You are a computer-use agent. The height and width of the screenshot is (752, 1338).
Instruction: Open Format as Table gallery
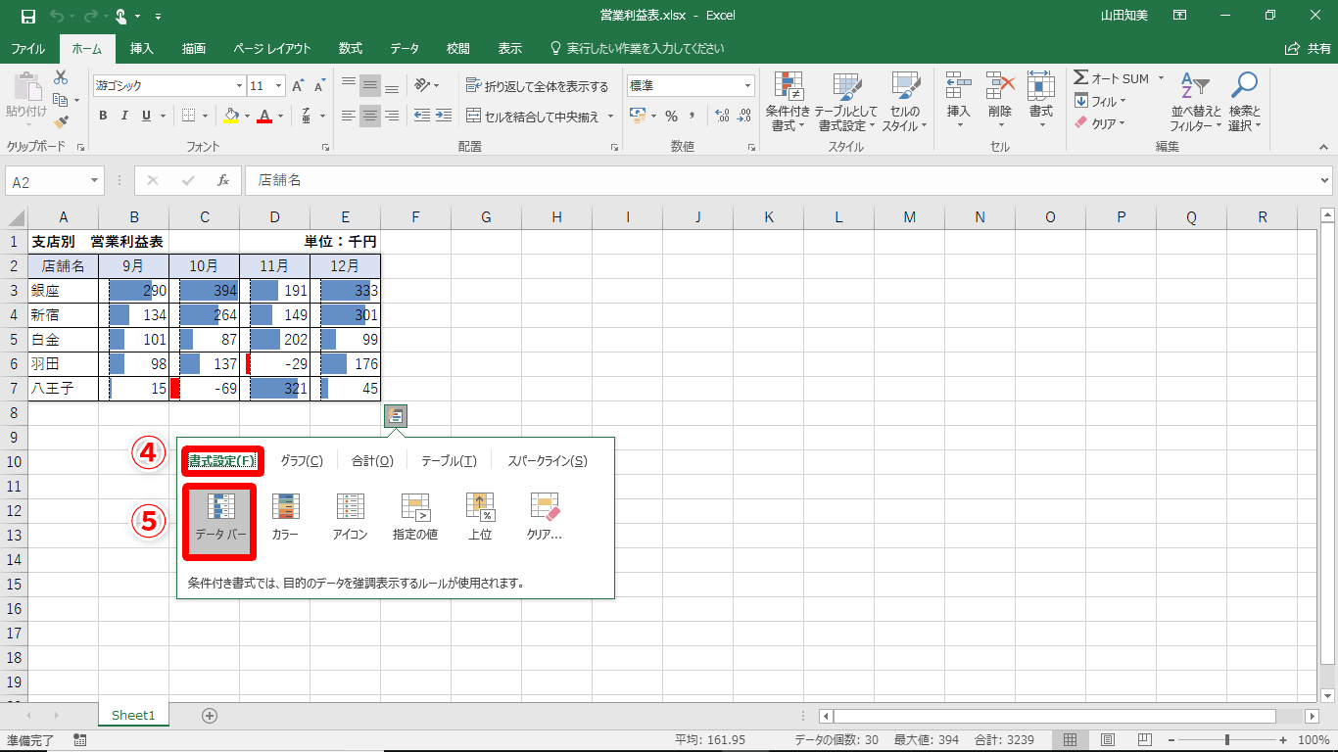(x=846, y=102)
